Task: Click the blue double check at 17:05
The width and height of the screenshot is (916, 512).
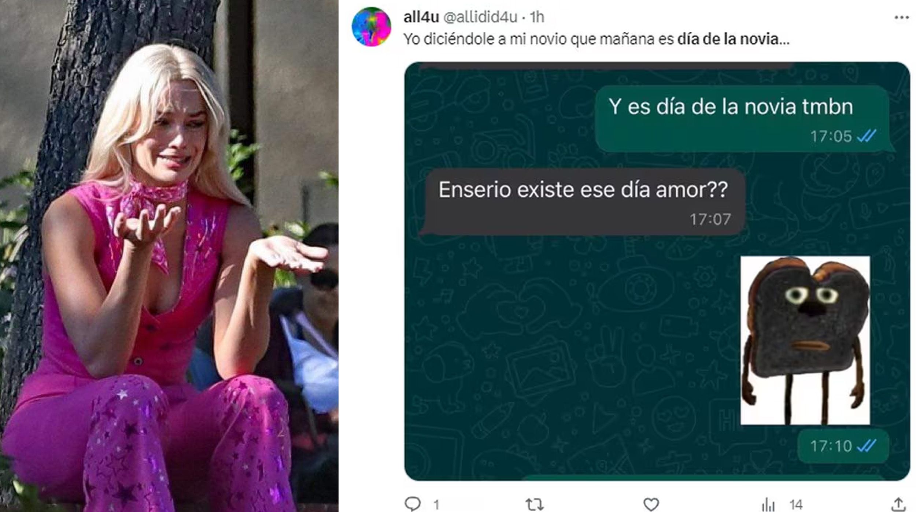Action: [867, 136]
